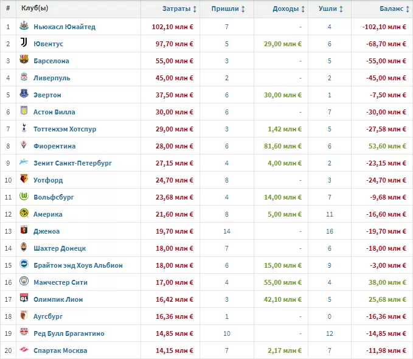Sort table by Пришли column arrows
Viewport: 413px width, 359px height.
click(243, 9)
